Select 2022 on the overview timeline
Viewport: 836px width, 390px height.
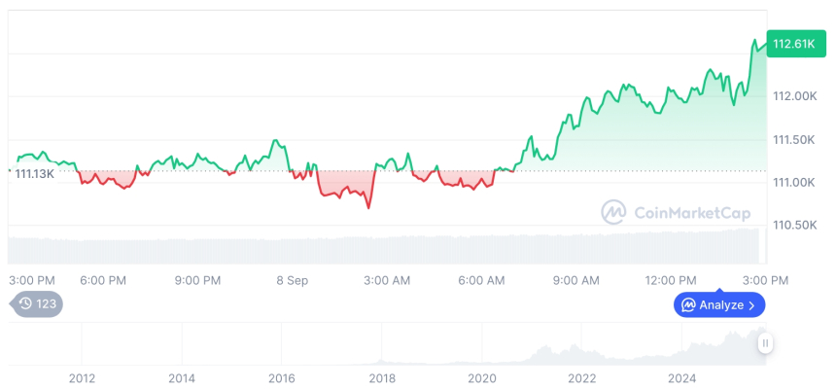[582, 377]
